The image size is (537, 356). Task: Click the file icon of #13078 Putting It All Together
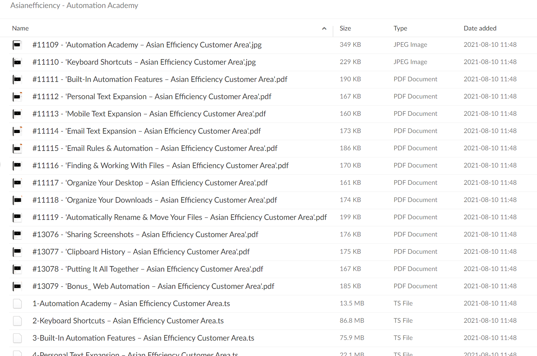tap(18, 269)
